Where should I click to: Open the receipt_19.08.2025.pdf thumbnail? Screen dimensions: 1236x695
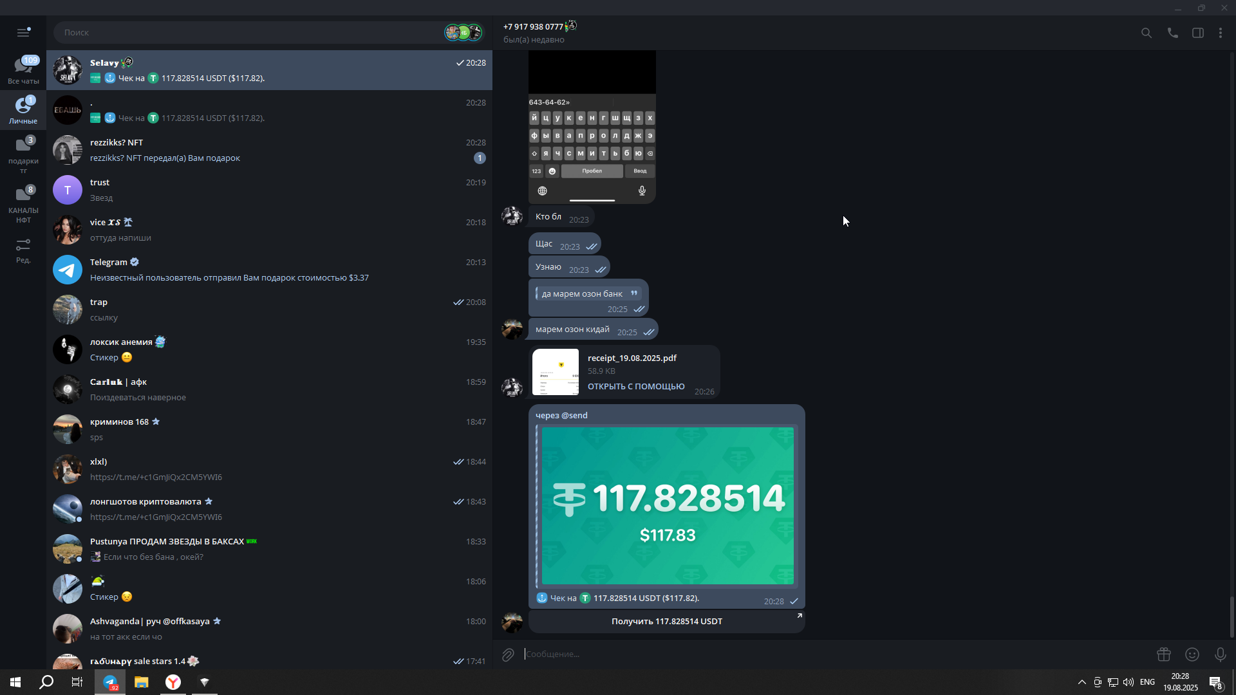(556, 372)
